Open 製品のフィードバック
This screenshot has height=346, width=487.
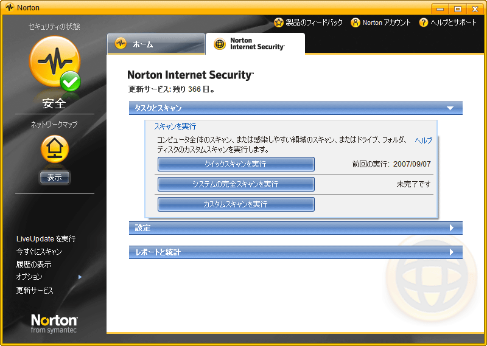(x=314, y=22)
